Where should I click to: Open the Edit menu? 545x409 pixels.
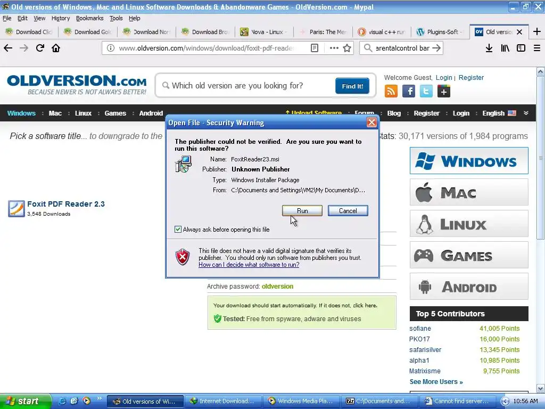click(22, 18)
